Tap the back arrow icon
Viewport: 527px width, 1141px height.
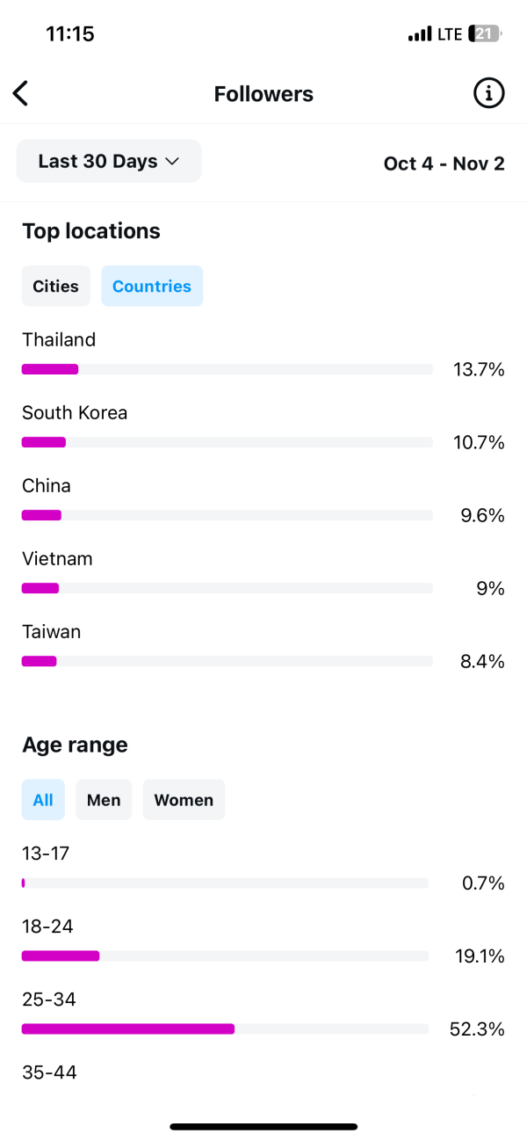pyautogui.click(x=21, y=93)
